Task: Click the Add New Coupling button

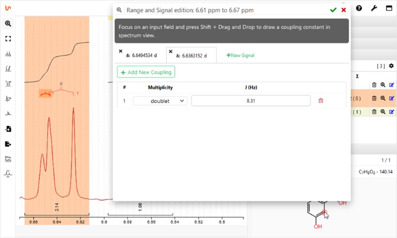Action: tap(146, 72)
